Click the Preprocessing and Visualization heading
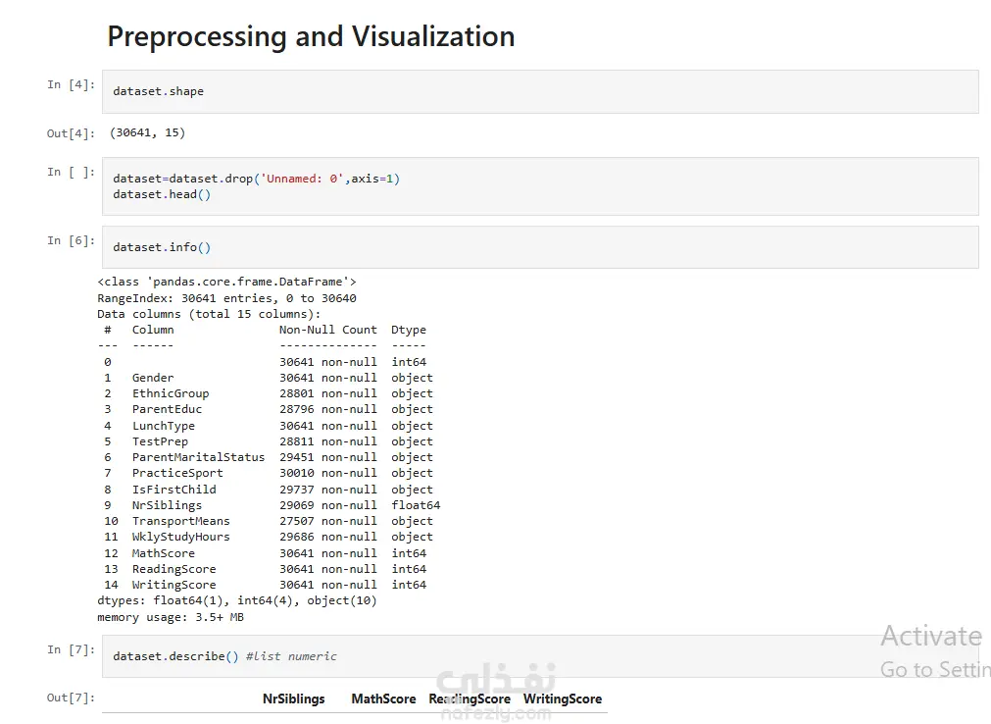991x724 pixels. [x=311, y=37]
